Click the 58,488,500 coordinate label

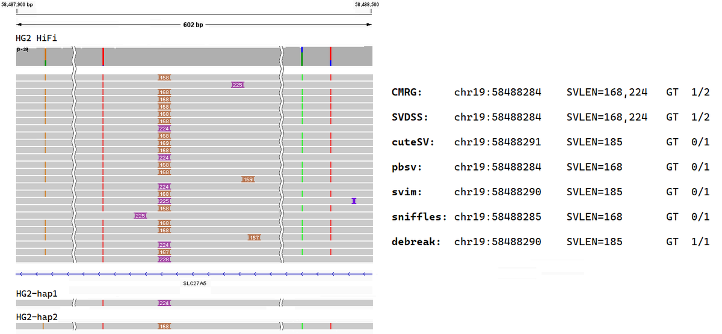click(367, 4)
